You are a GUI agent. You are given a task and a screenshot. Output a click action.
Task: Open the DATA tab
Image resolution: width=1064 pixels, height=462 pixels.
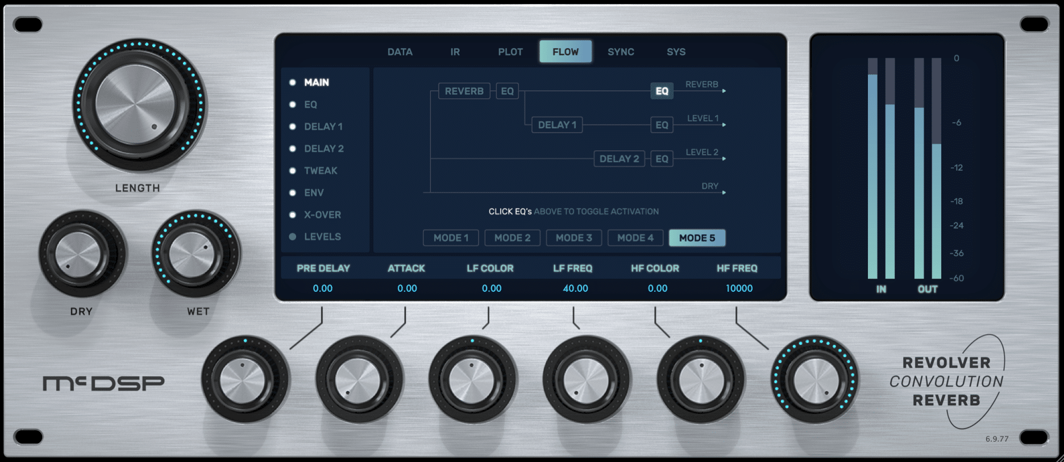click(x=400, y=52)
